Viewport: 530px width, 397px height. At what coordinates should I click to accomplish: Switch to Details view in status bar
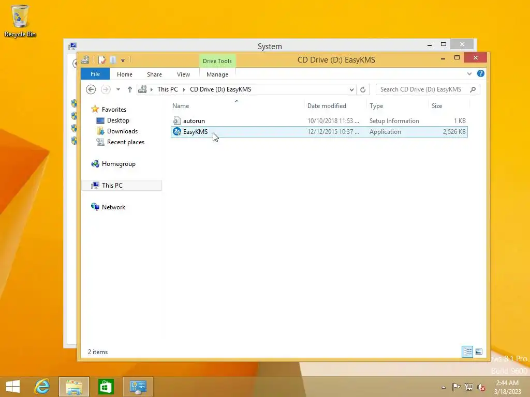coord(467,352)
